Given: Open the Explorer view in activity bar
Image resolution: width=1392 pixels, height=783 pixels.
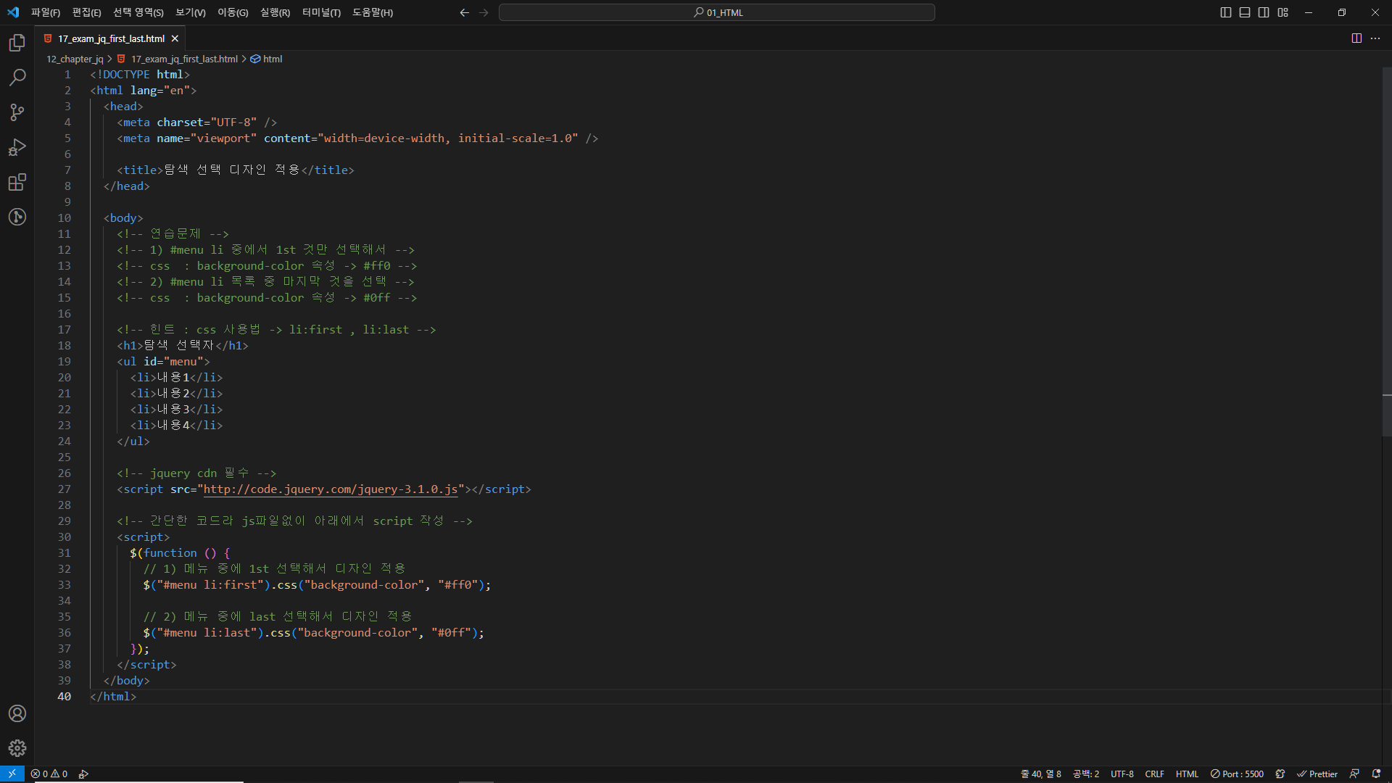Looking at the screenshot, I should 17,43.
